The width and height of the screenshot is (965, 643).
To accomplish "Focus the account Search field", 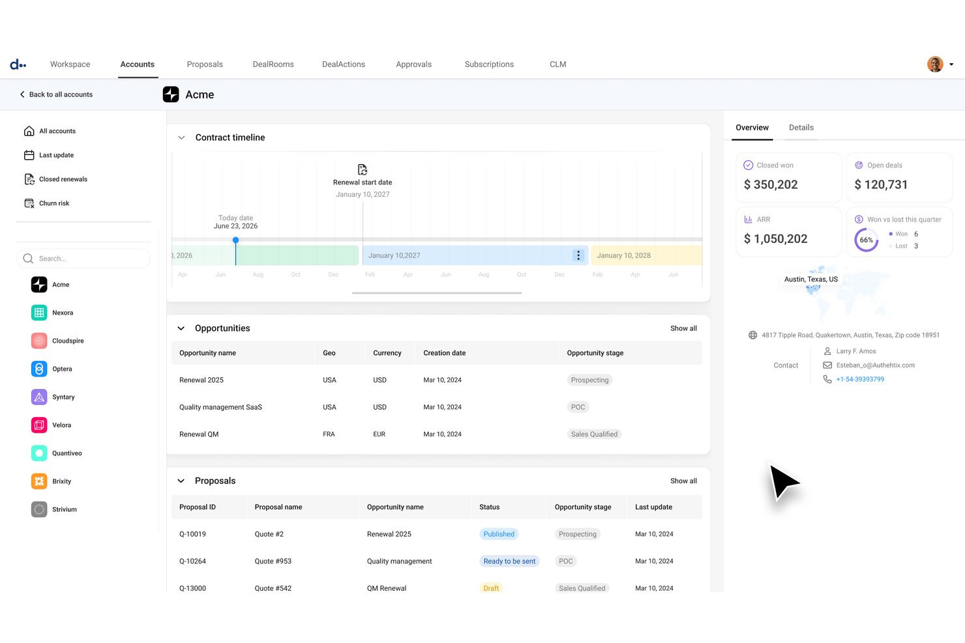I will coord(83,259).
